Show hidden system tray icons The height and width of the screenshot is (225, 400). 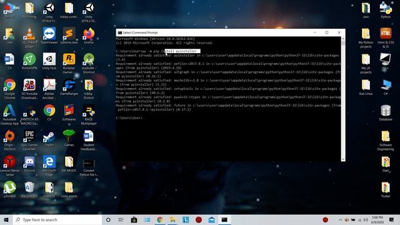(340, 219)
